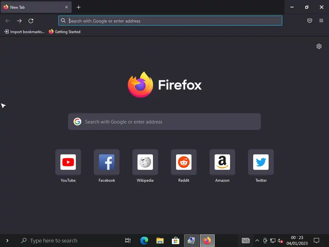Viewport: 329px width, 247px height.
Task: Open the YouTube shortcut tile
Action: (68, 162)
